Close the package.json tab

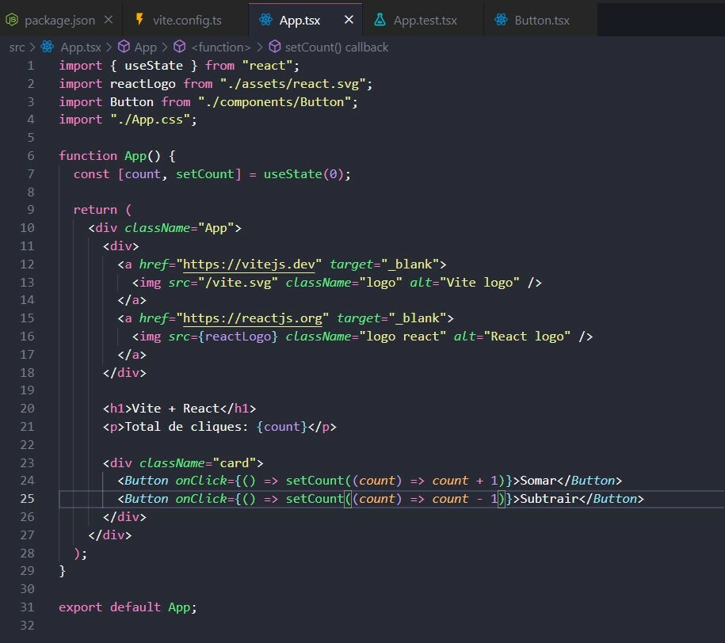pos(109,20)
